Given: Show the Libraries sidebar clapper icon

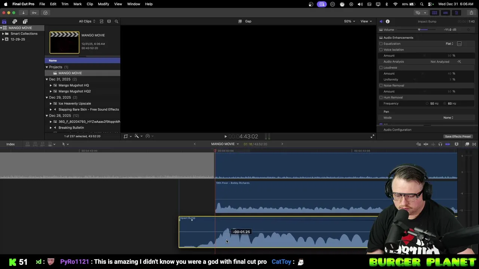Looking at the screenshot, I should [x=4, y=21].
